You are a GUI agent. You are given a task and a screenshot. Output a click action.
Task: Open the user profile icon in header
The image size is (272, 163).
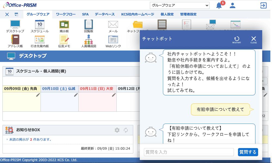(232, 5)
